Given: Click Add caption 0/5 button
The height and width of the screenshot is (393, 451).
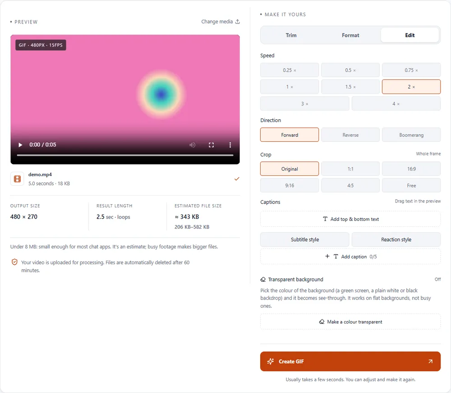Looking at the screenshot, I should (350, 257).
